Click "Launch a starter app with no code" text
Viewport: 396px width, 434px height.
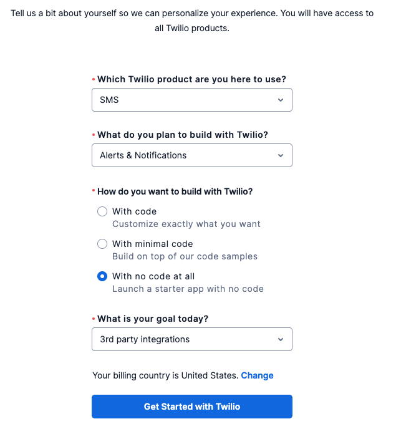pyautogui.click(x=188, y=289)
